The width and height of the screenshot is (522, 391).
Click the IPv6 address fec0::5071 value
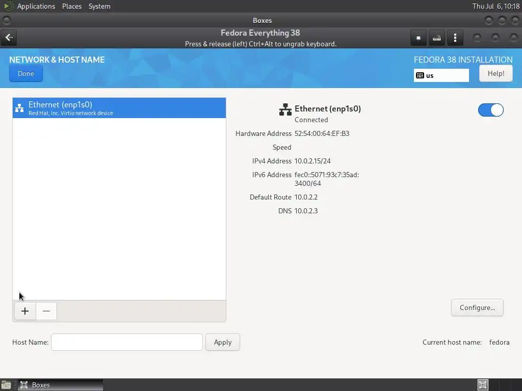point(327,179)
